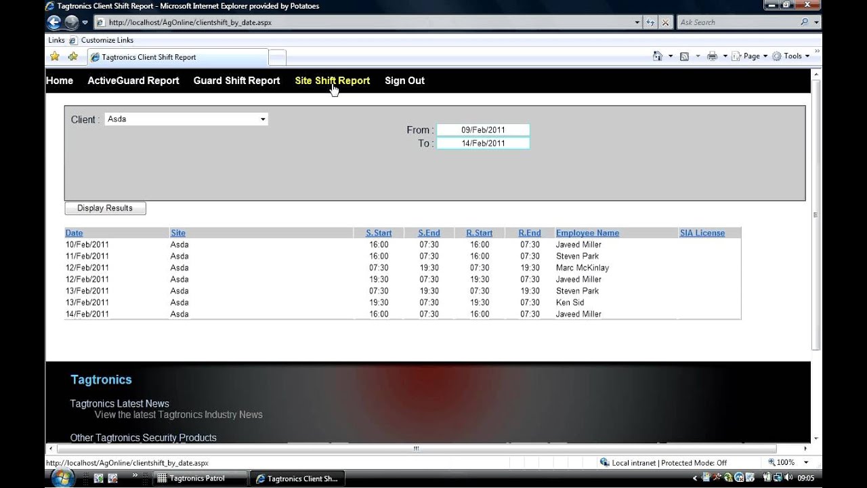Click the Display Results button
The height and width of the screenshot is (488, 867).
(x=105, y=208)
